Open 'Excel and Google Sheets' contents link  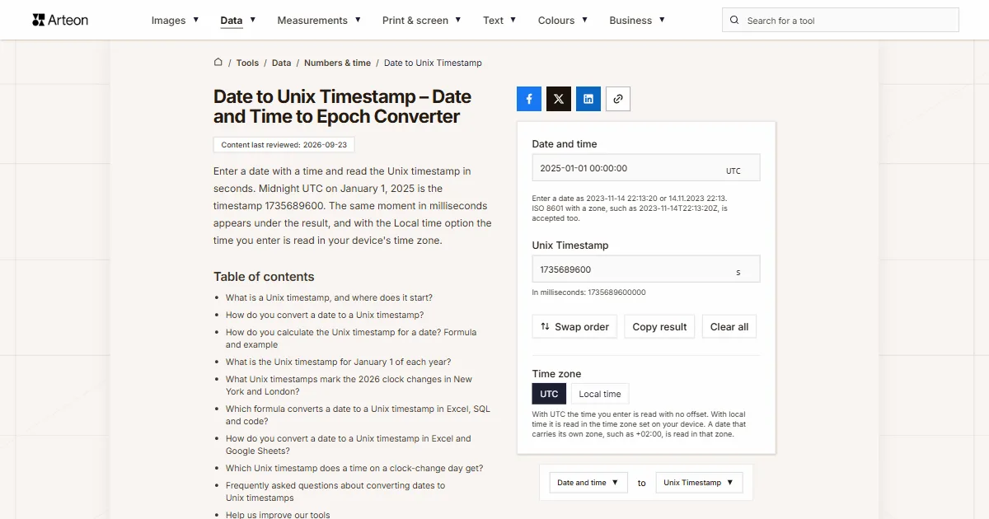coord(349,445)
